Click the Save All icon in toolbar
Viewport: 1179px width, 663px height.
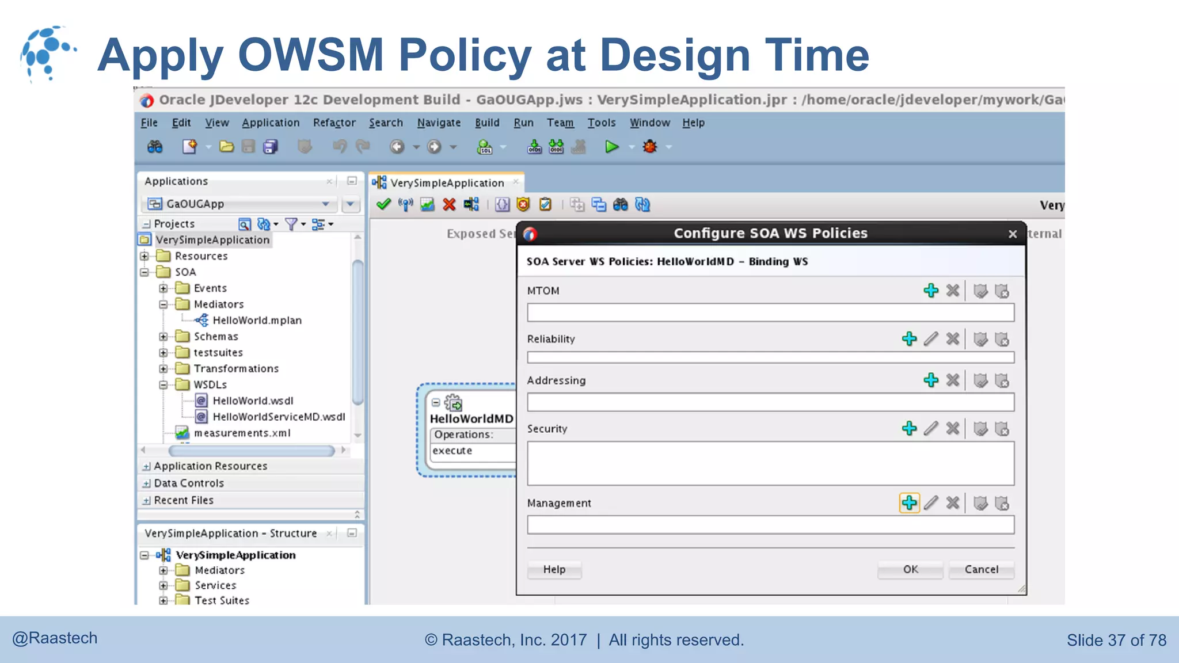click(x=270, y=147)
